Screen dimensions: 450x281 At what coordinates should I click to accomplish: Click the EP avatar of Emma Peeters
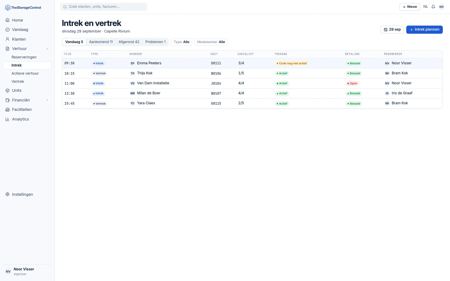click(x=132, y=63)
